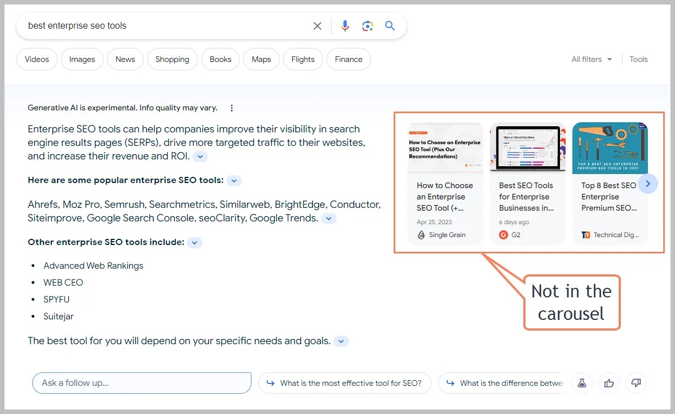Click 'WEB CEO' list item
Image resolution: width=675 pixels, height=414 pixels.
tap(63, 282)
